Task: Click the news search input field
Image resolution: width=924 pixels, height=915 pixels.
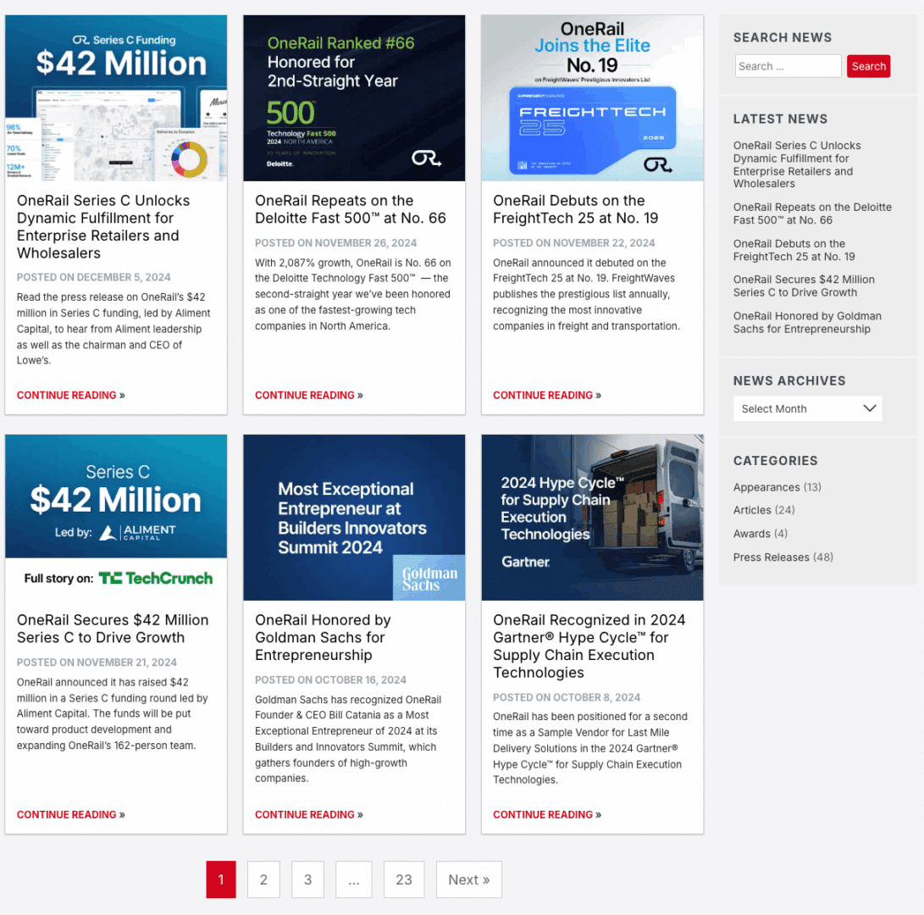Action: [787, 65]
